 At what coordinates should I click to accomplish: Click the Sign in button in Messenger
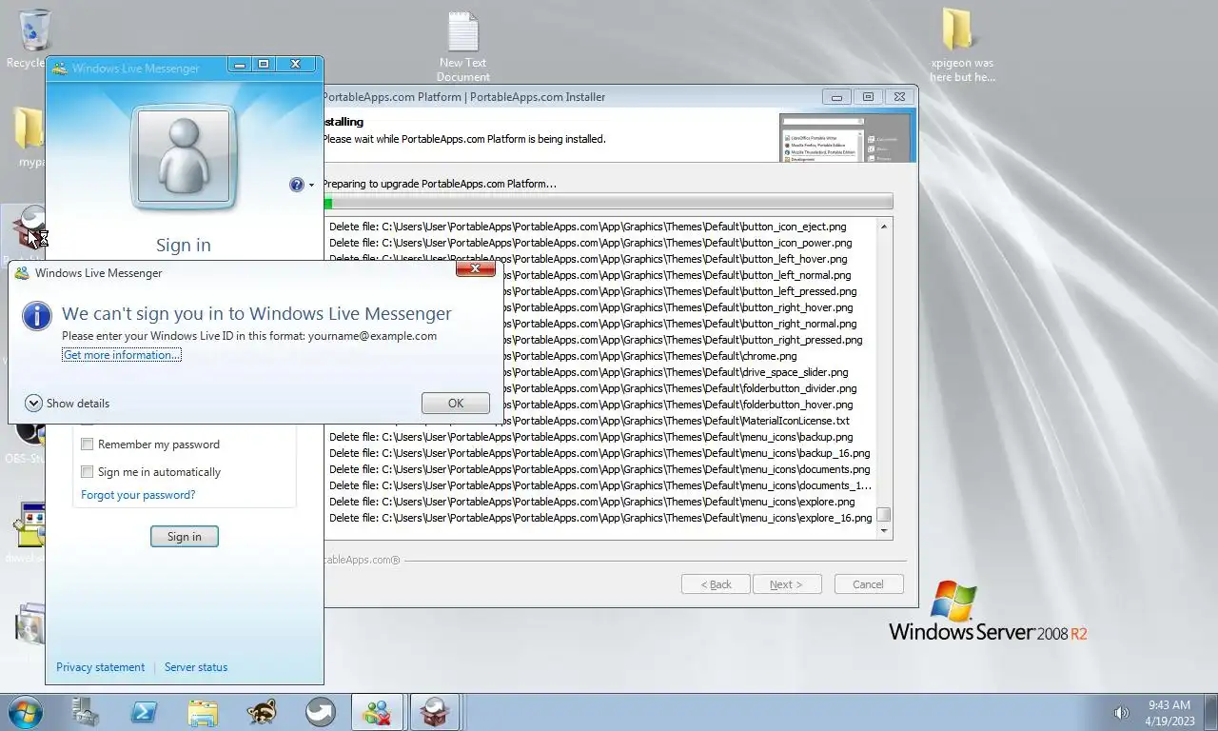point(185,537)
